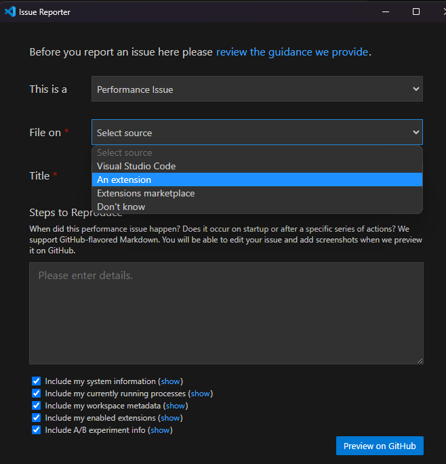
Task: Toggle Include my currently running processes checkbox
Action: pyautogui.click(x=37, y=394)
